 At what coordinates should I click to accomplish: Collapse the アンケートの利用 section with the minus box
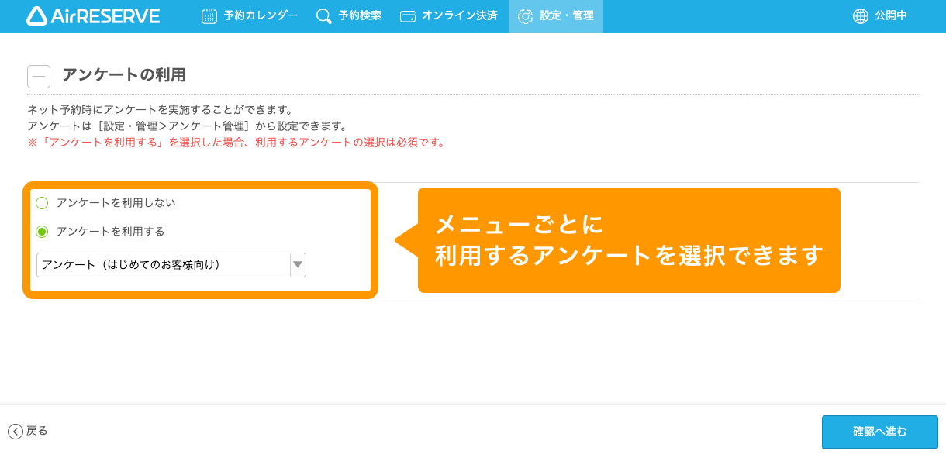pos(38,76)
